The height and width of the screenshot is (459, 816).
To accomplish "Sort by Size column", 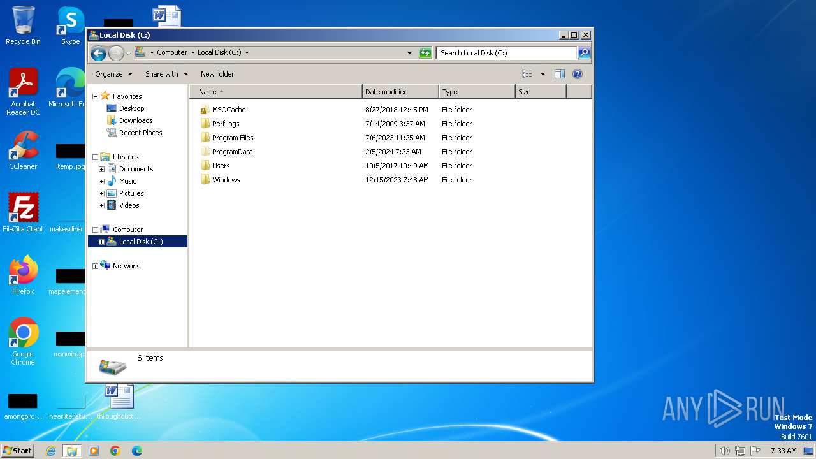I will pos(541,92).
